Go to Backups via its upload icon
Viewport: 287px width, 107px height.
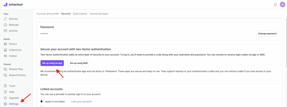[6, 25]
